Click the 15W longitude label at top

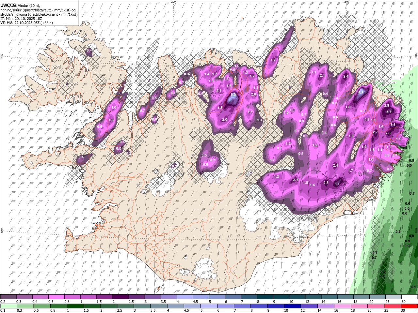(346, 2)
